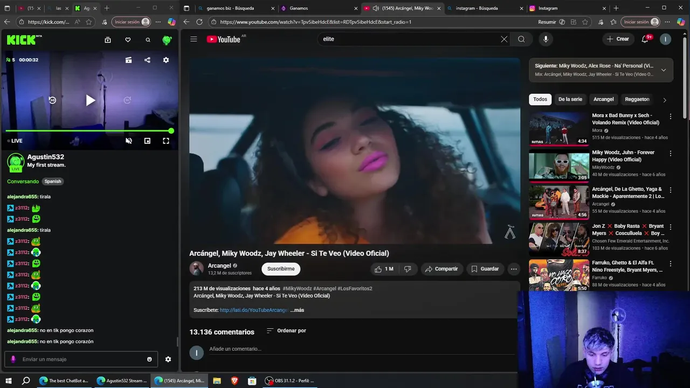The width and height of the screenshot is (690, 388).
Task: Toggle picture-in-picture on Kick player
Action: tap(147, 141)
